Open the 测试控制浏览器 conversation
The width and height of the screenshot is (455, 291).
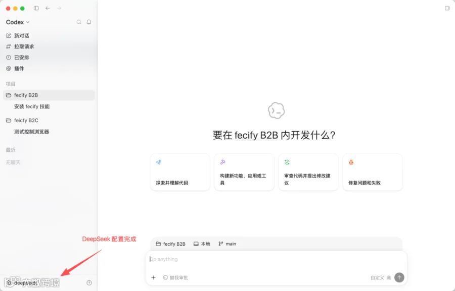click(49, 132)
